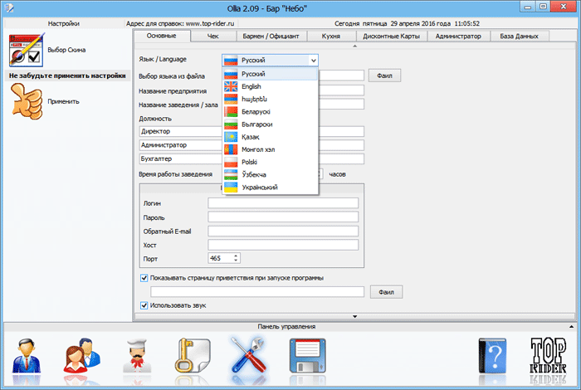Collapse the language dropdown arrow
581x390 pixels.
point(312,61)
